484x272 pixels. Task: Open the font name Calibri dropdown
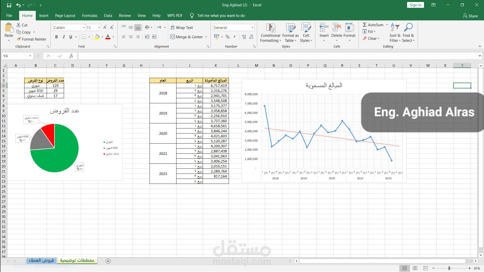pyautogui.click(x=84, y=27)
